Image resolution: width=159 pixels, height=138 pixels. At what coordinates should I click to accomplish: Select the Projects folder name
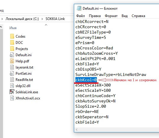tap(22, 49)
